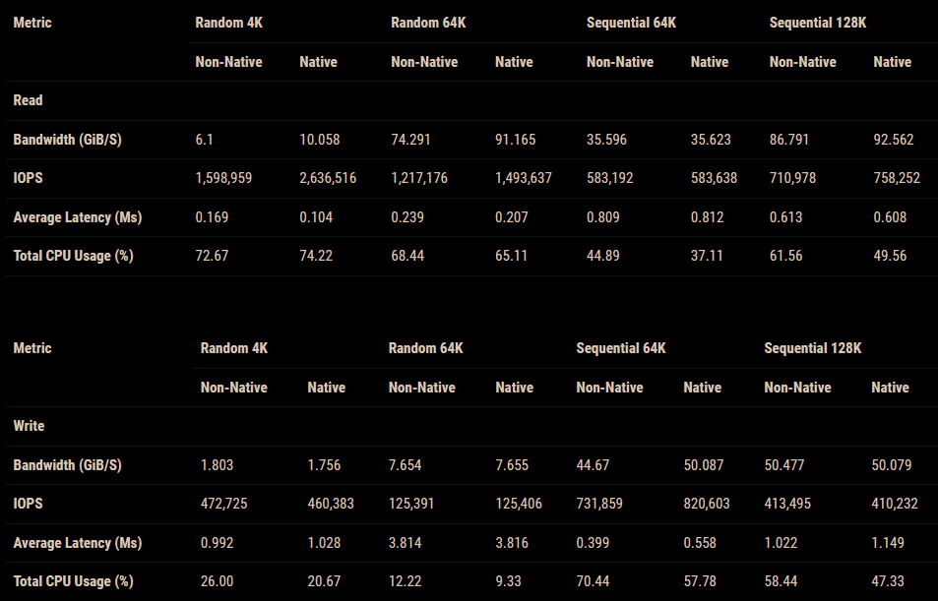Click the CPU usage value 9.33
Image resolution: width=938 pixels, height=601 pixels.
[x=509, y=581]
